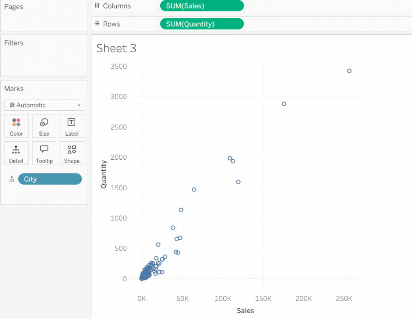412x319 pixels.
Task: Select the City pill on Marks card
Action: click(50, 179)
